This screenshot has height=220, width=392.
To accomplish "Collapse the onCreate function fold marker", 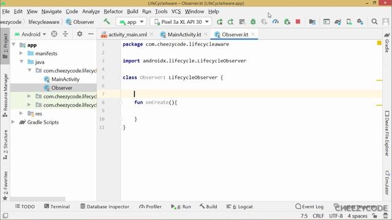I will coord(120,103).
